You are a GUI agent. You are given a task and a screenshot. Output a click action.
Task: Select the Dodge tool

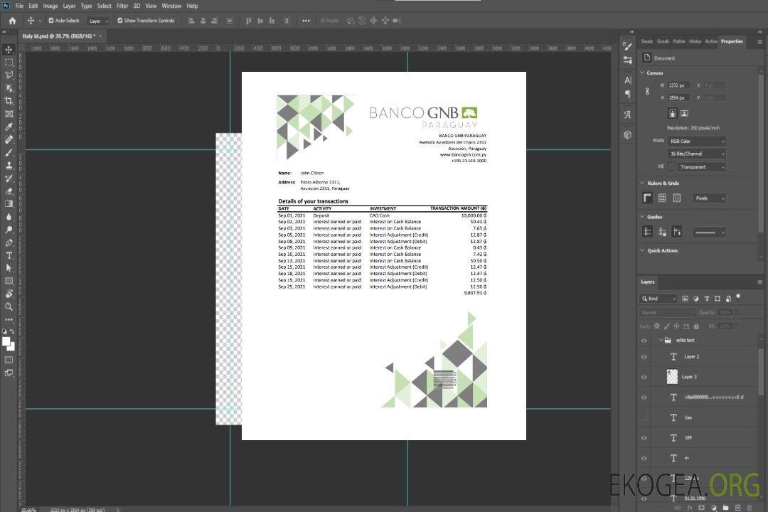tap(9, 229)
